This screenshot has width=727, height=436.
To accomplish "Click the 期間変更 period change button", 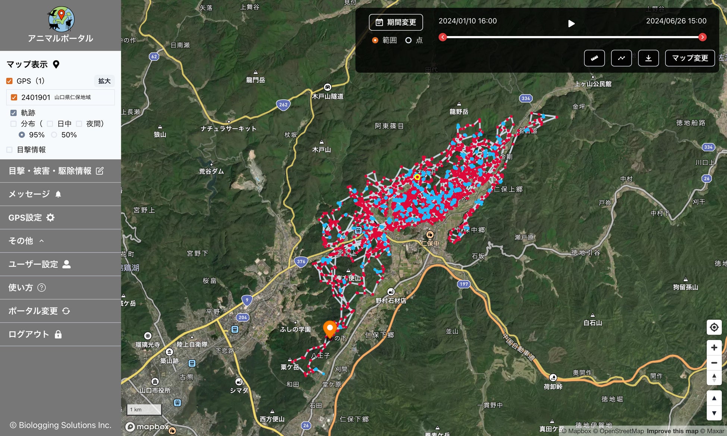I will (x=396, y=22).
